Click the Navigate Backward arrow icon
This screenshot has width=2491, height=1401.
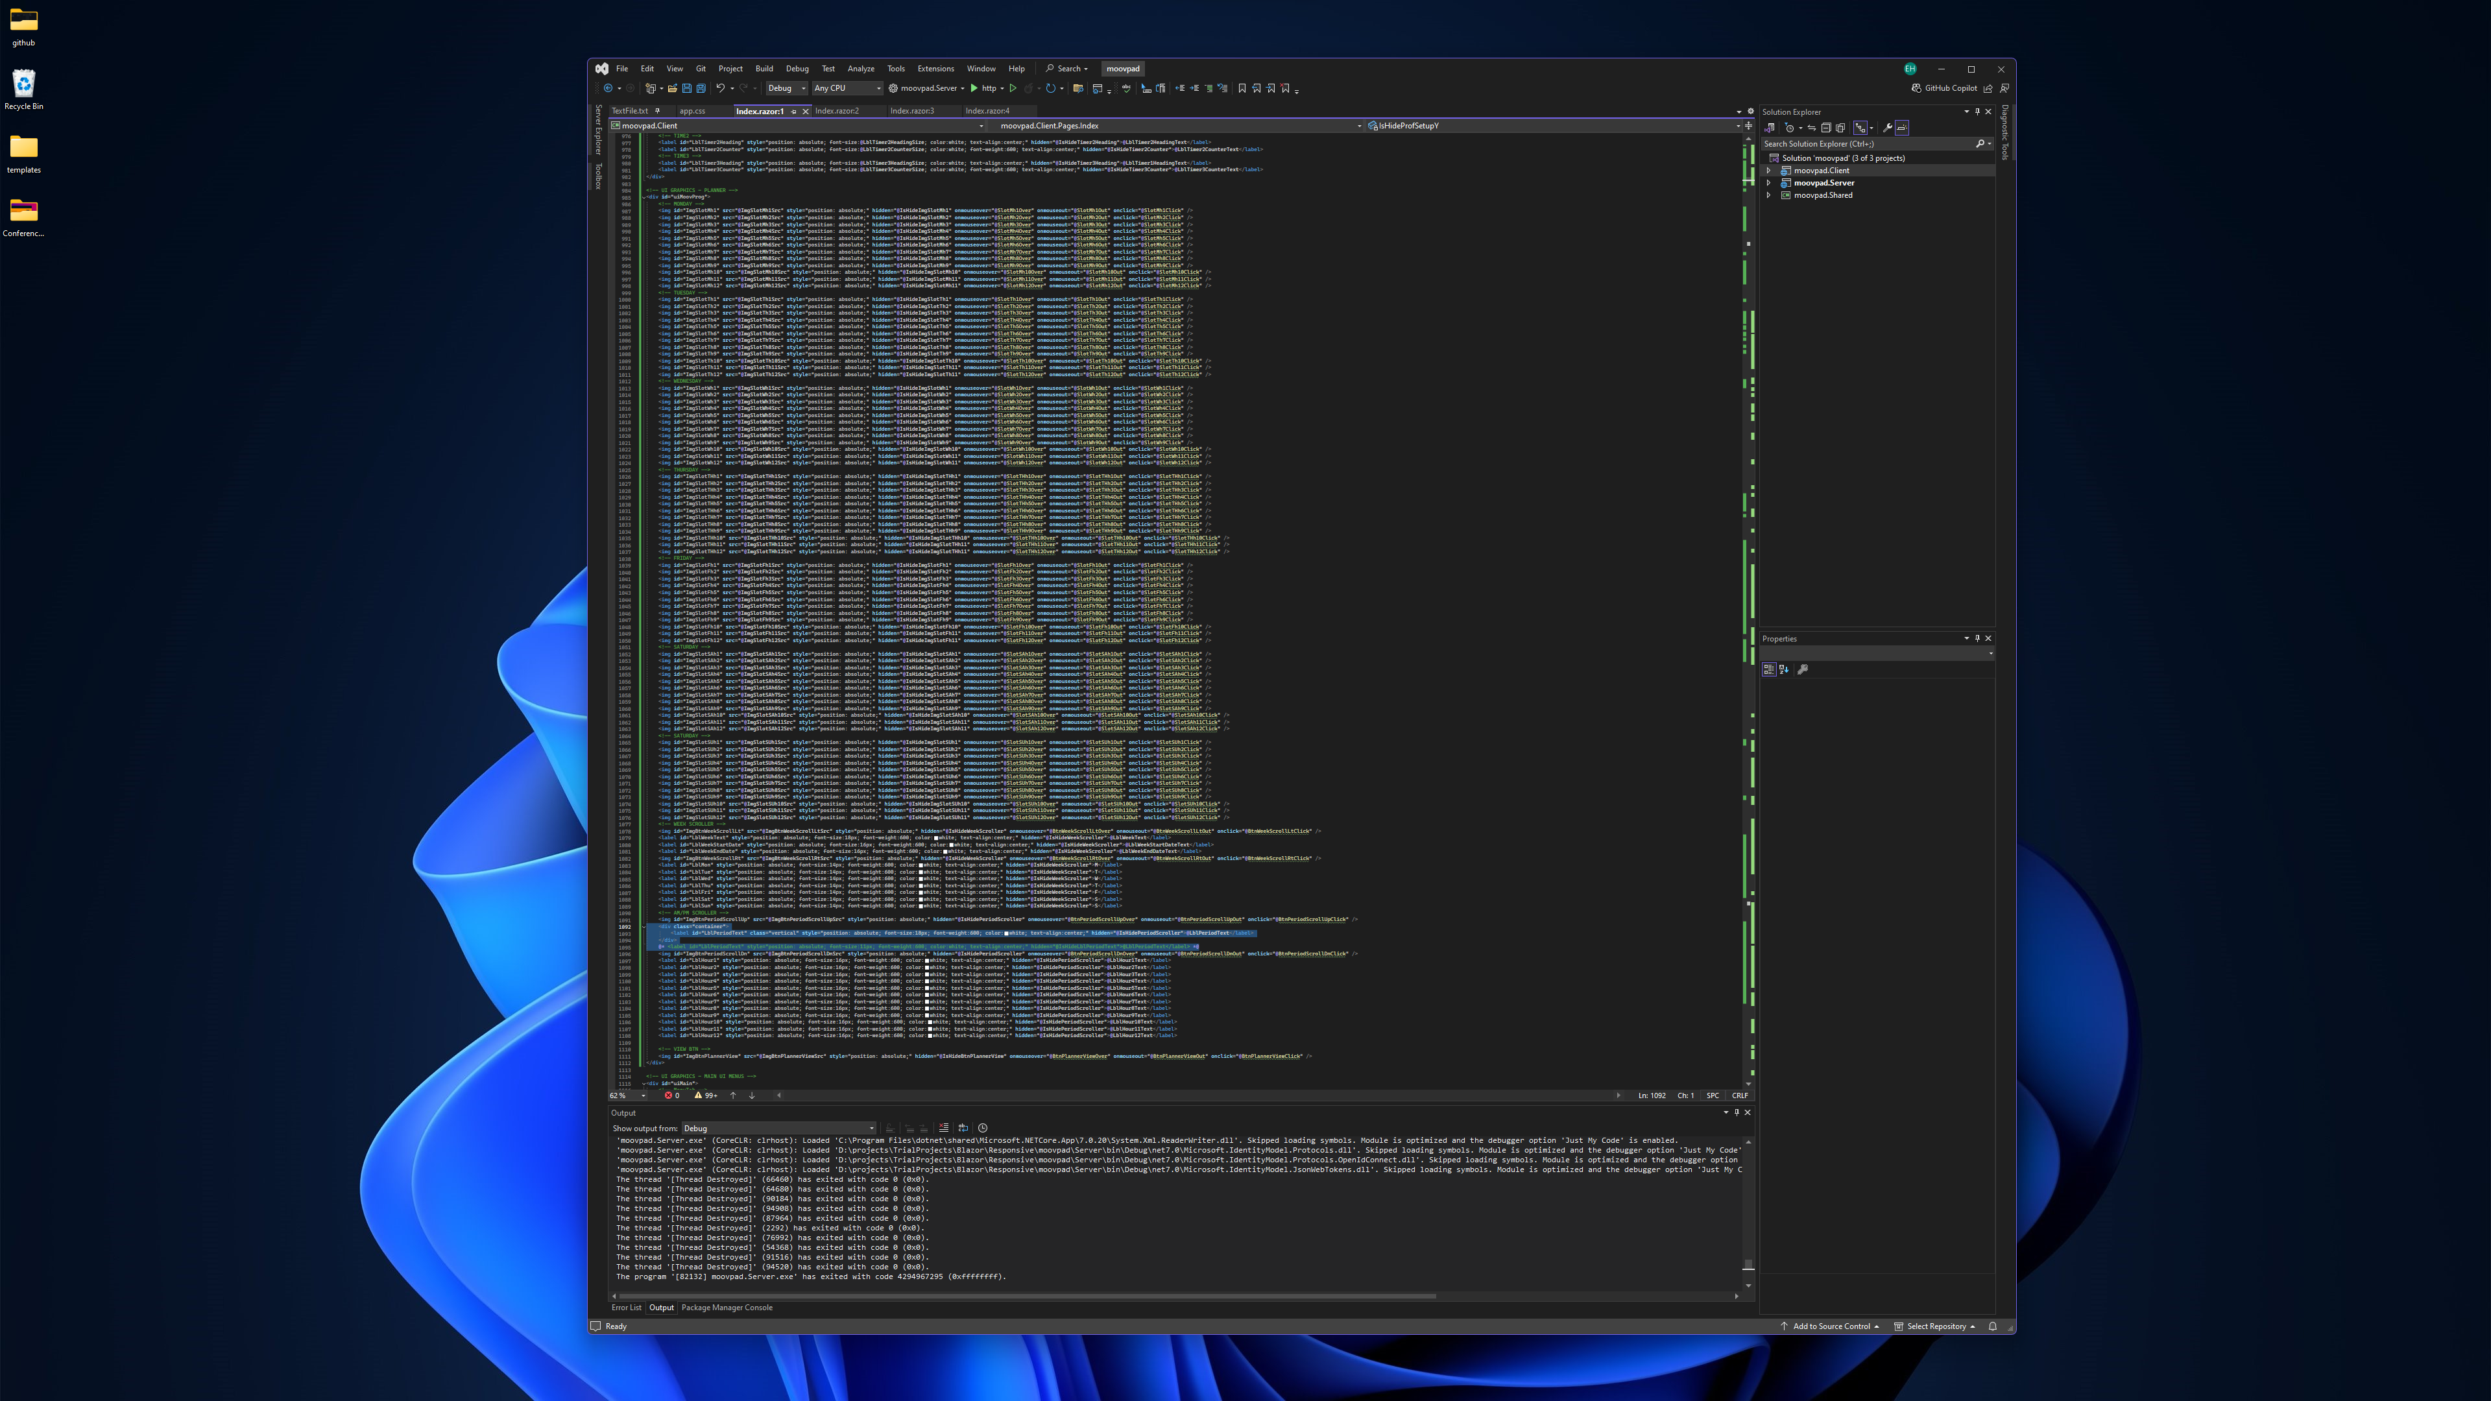point(608,88)
